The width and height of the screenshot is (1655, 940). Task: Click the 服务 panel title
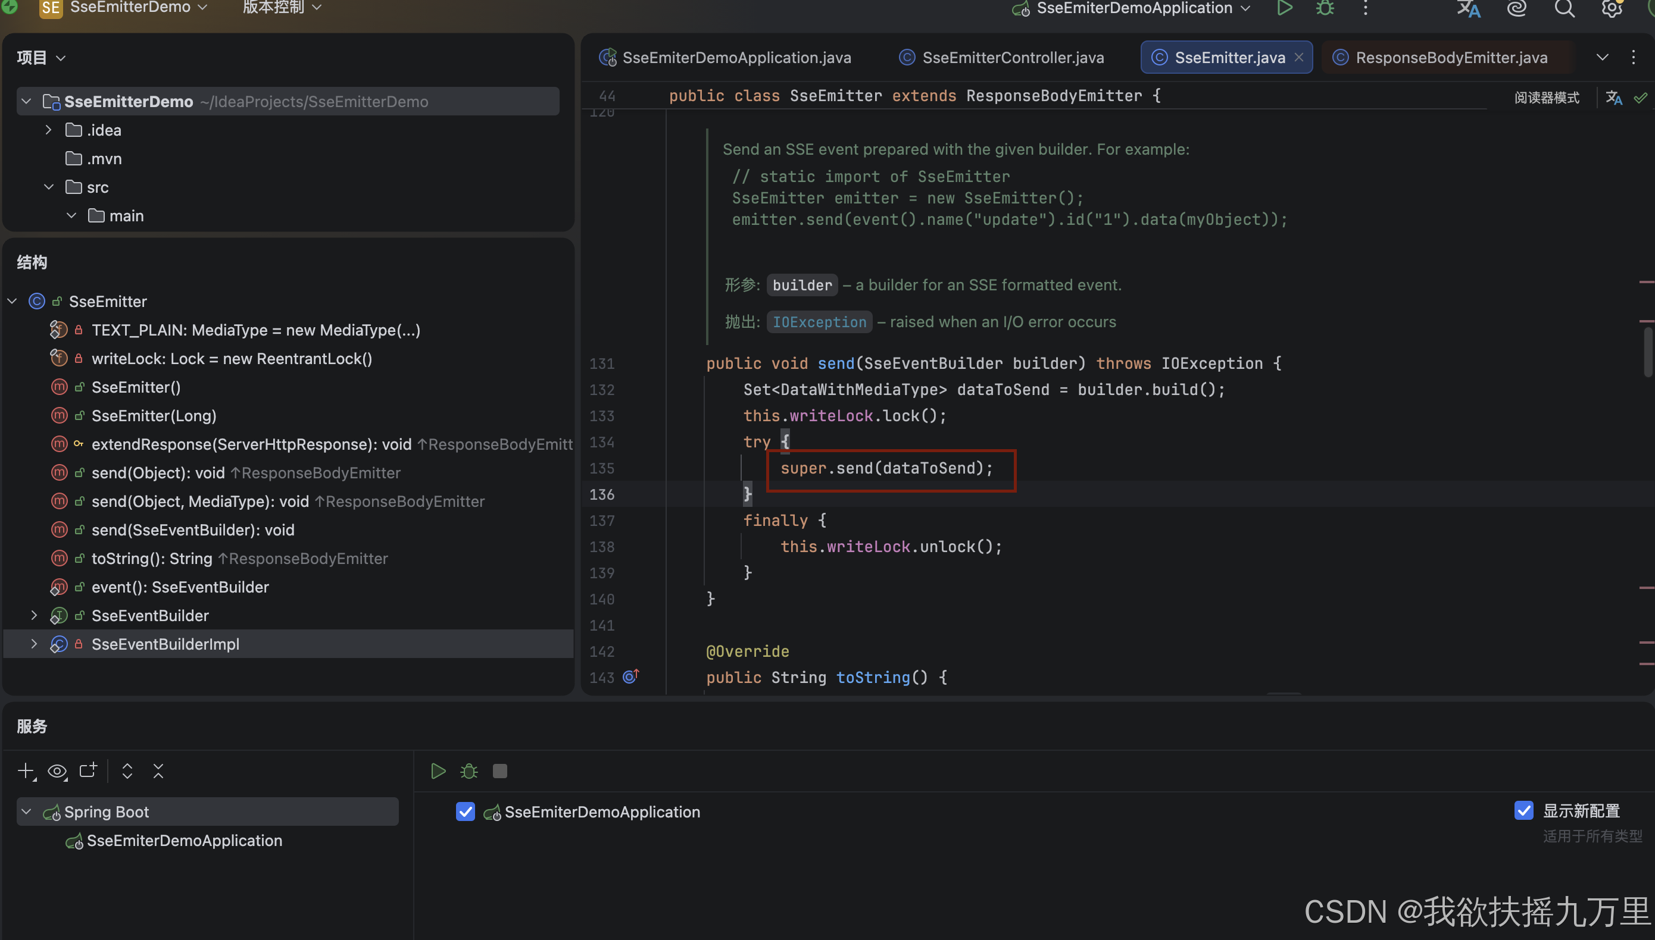pyautogui.click(x=32, y=726)
